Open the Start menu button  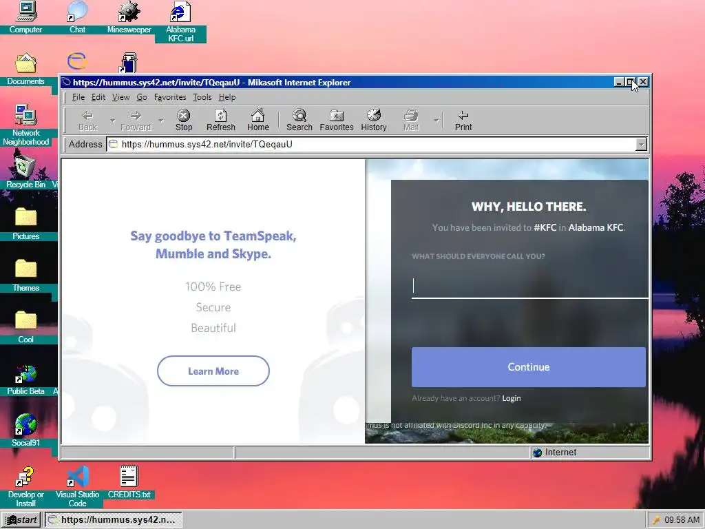tap(21, 520)
